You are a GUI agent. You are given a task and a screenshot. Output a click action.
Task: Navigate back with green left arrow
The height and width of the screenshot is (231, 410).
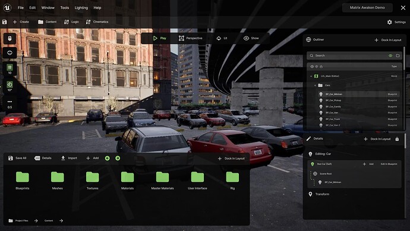(107, 158)
